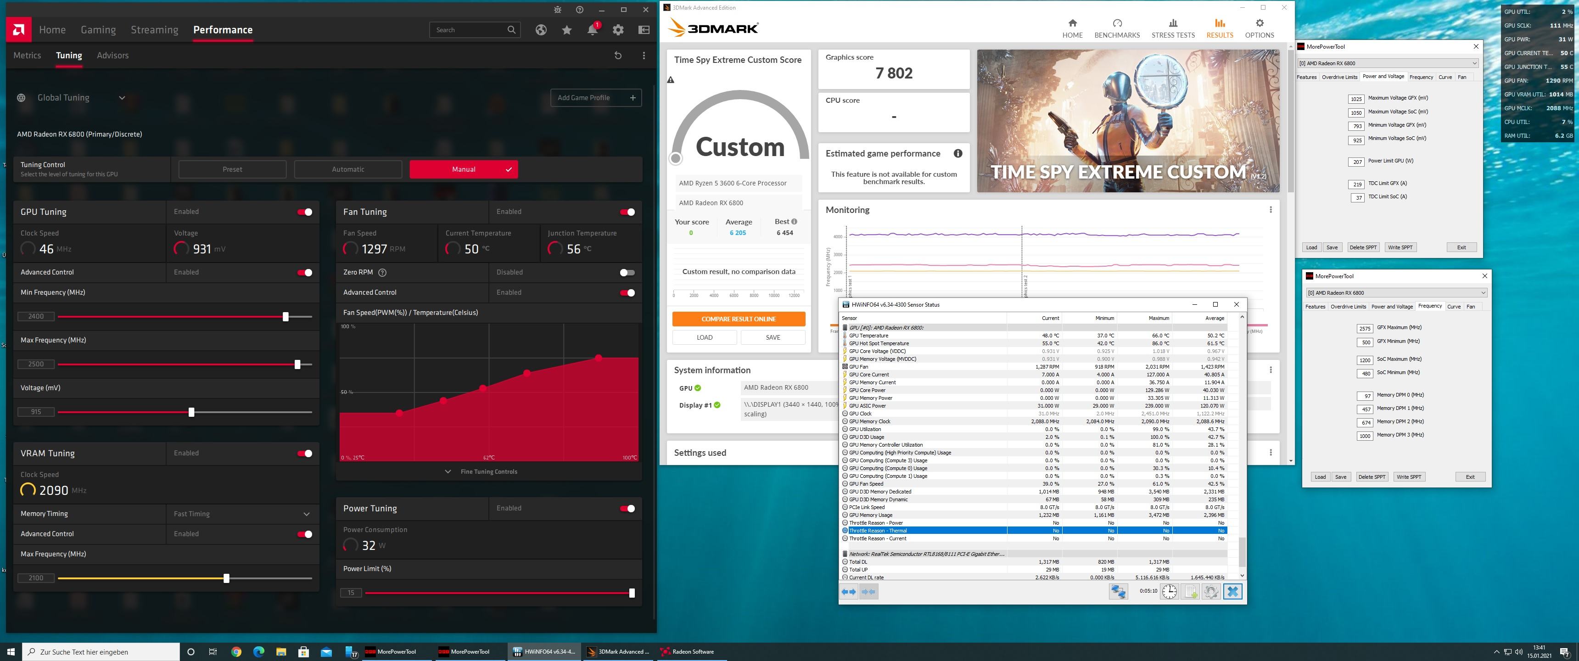Enable the Zero RPM switch
The width and height of the screenshot is (1579, 661).
click(627, 273)
